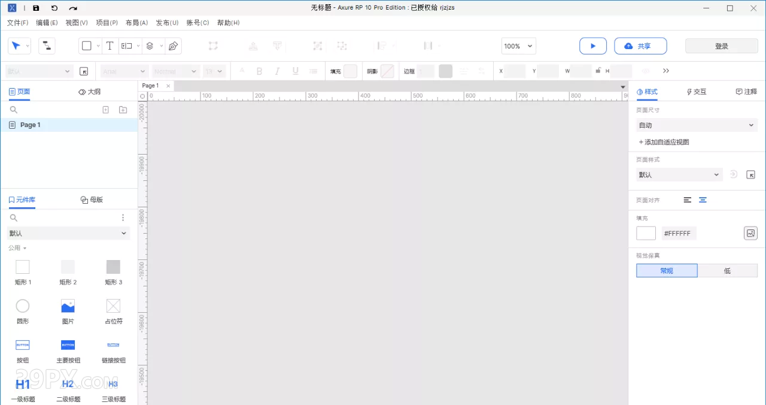Select the 圆形 circle widget
Viewport: 766px width, 405px height.
(x=23, y=312)
